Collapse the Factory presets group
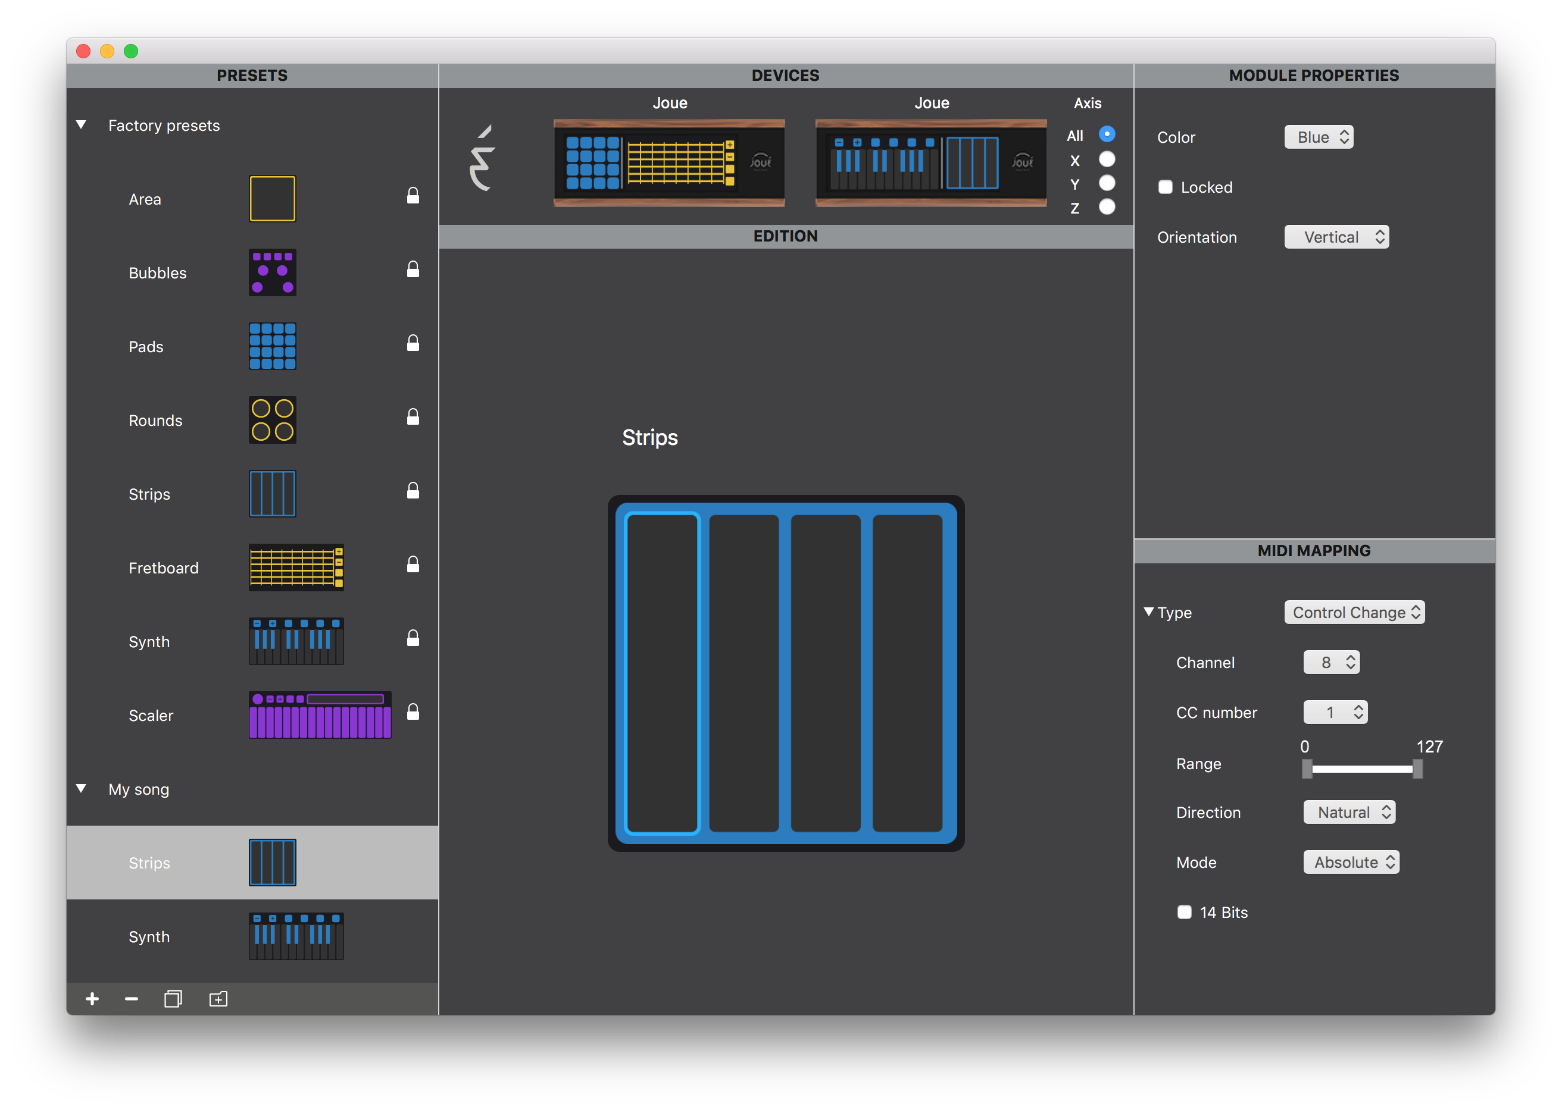The height and width of the screenshot is (1110, 1562). pyautogui.click(x=82, y=125)
